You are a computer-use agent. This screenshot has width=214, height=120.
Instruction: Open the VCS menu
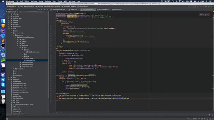click(x=66, y=1)
